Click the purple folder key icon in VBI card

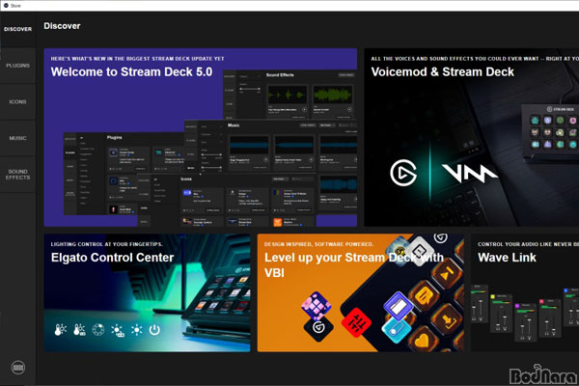[x=398, y=307]
